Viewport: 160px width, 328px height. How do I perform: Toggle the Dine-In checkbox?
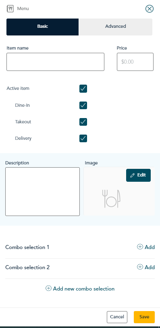click(x=83, y=105)
